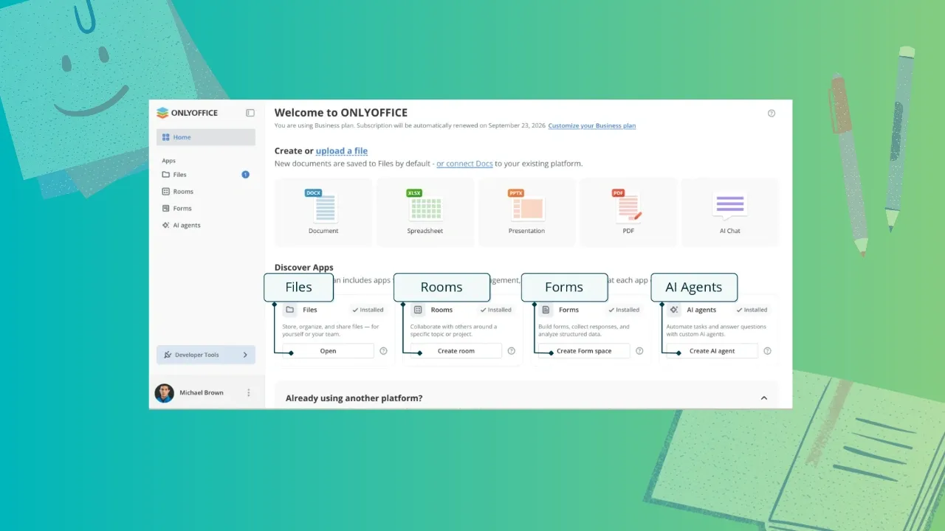
Task: Open the three-dot menu beside Michael Brown
Action: coord(249,393)
